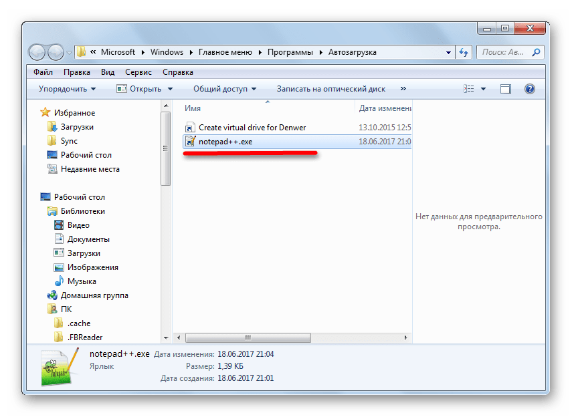This screenshot has height=417, width=572.
Task: Select the notepad++.exe shortcut icon
Action: pyautogui.click(x=190, y=142)
